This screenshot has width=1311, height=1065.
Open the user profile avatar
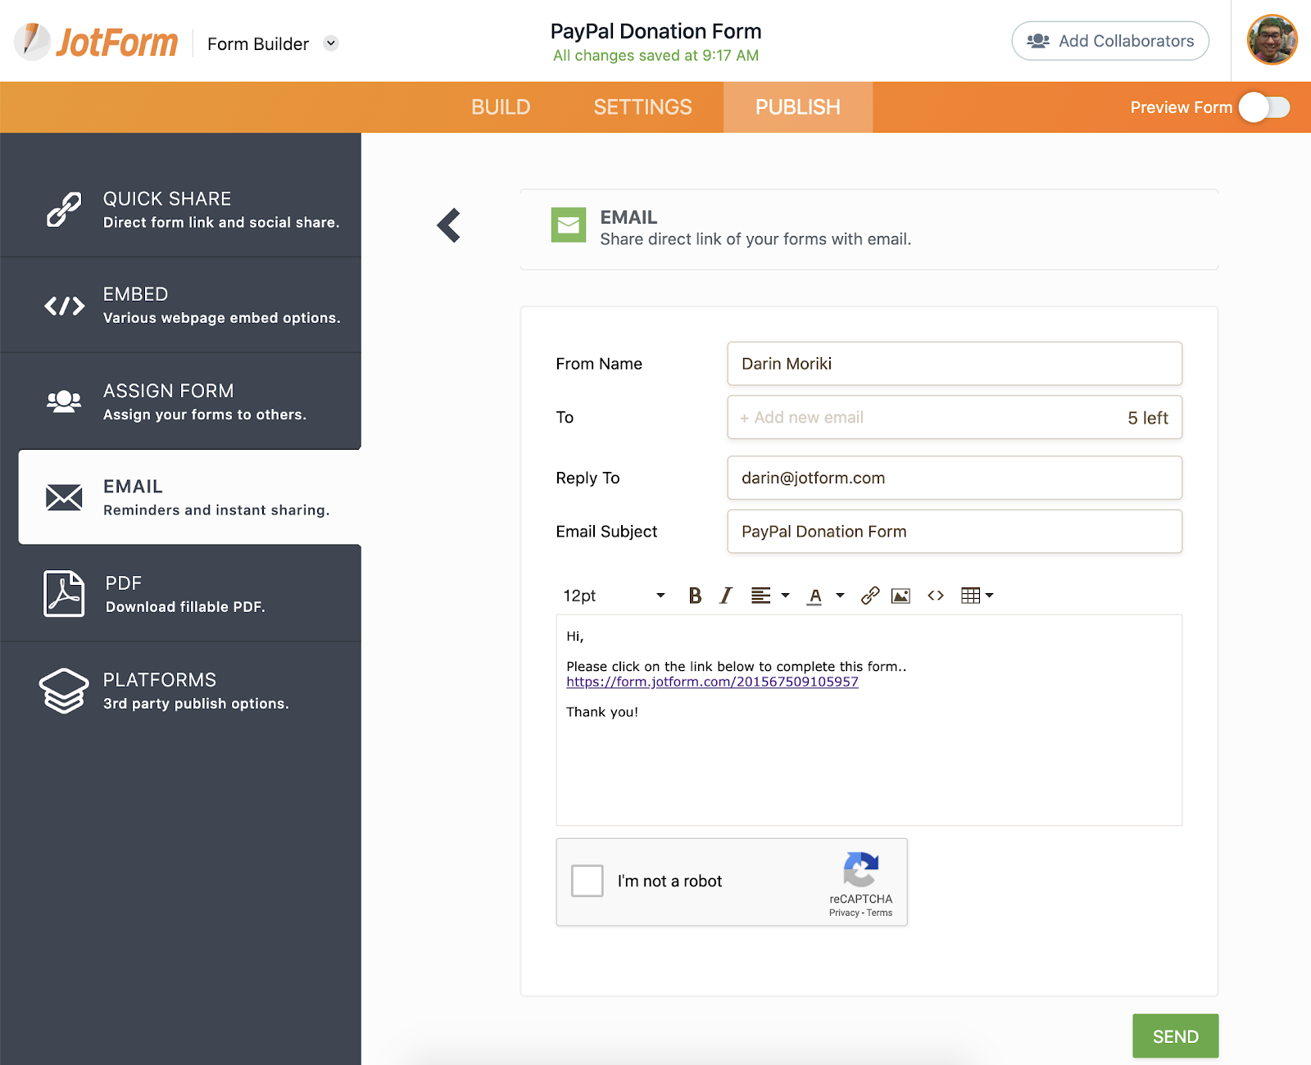coord(1272,40)
